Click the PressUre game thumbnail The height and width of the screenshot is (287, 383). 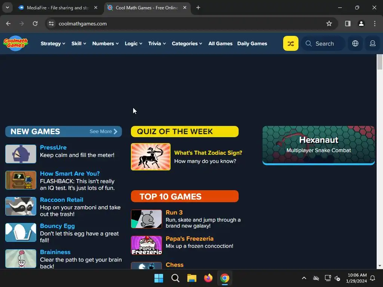click(x=21, y=154)
